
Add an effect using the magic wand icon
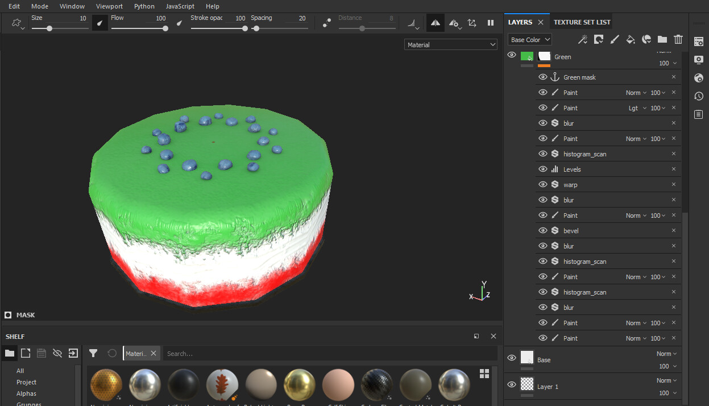pyautogui.click(x=582, y=39)
